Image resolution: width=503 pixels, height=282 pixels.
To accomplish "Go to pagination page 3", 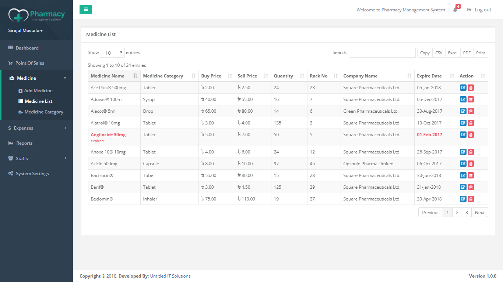I will (x=467, y=212).
